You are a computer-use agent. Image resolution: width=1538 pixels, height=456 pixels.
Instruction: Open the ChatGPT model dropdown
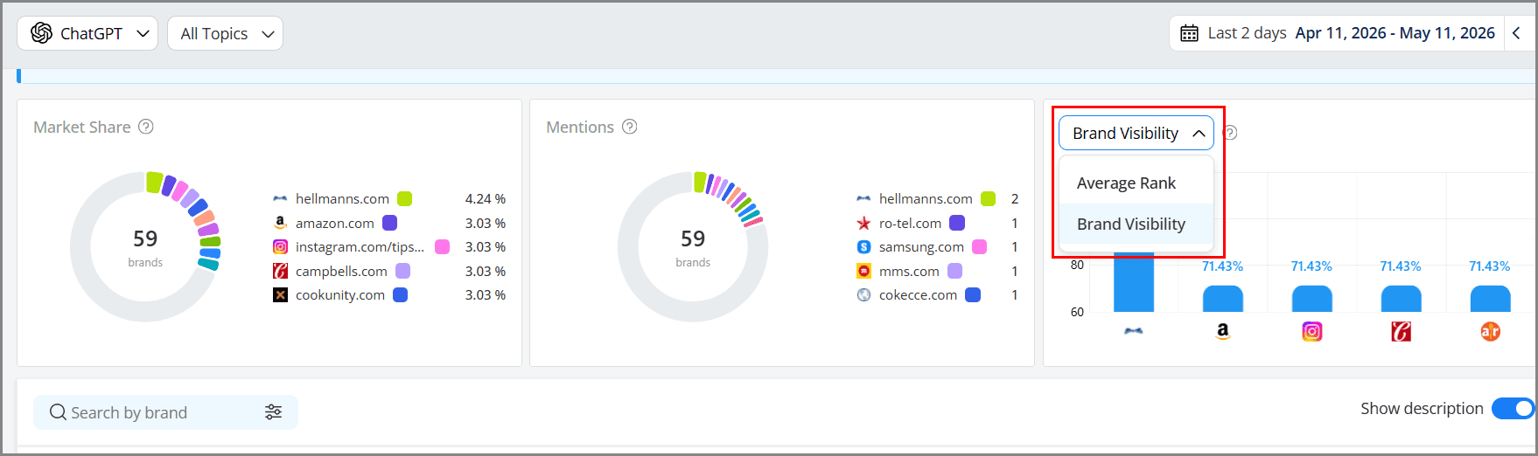coord(87,33)
